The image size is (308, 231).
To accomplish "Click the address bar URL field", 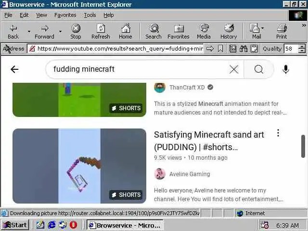I will [x=115, y=49].
